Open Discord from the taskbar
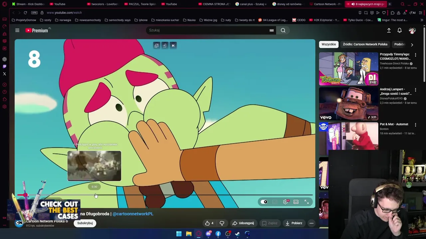The height and width of the screenshot is (239, 426). tap(208, 234)
